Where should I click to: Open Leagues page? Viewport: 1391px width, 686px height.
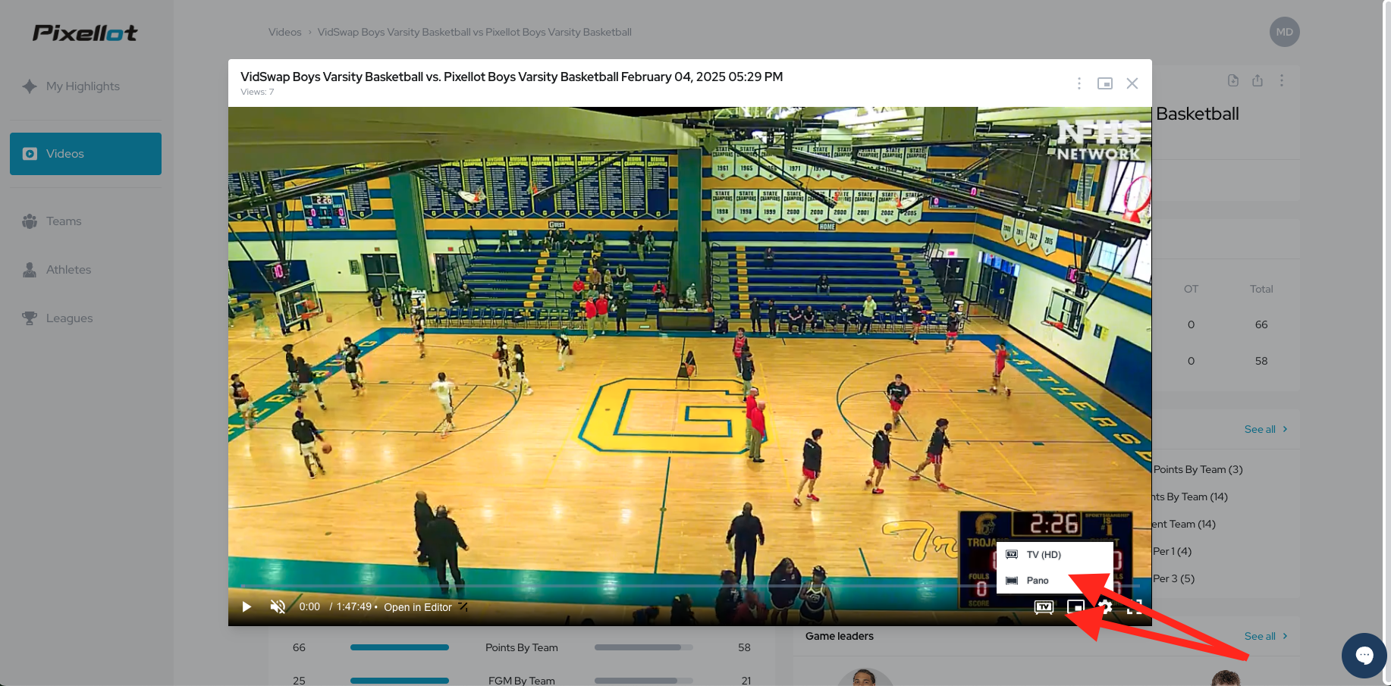(86, 318)
